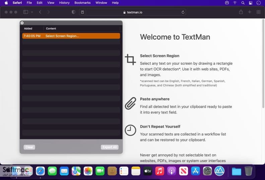Image resolution: width=265 pixels, height=180 pixels.
Task: Click the page's vertical scrollbar
Action: (x=263, y=64)
